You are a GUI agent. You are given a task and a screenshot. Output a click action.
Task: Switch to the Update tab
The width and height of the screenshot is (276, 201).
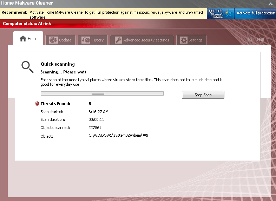point(65,40)
